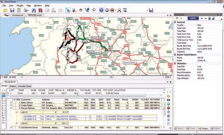
Task: Toggle the closed padlock in Route Info
Action: coord(209,18)
